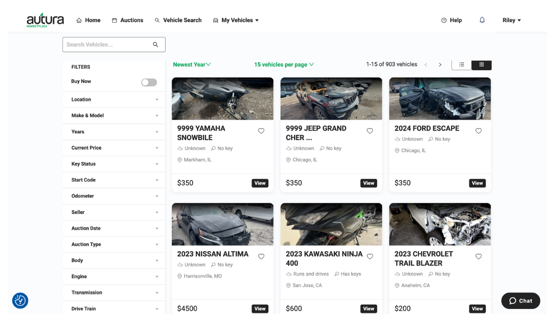The width and height of the screenshot is (555, 314).
Task: Go to previous page of vehicles
Action: (426, 65)
